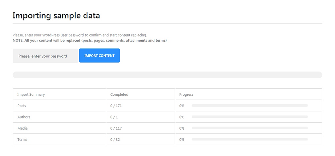335x156 pixels.
Task: Select the Import Summary column header
Action: tap(31, 94)
